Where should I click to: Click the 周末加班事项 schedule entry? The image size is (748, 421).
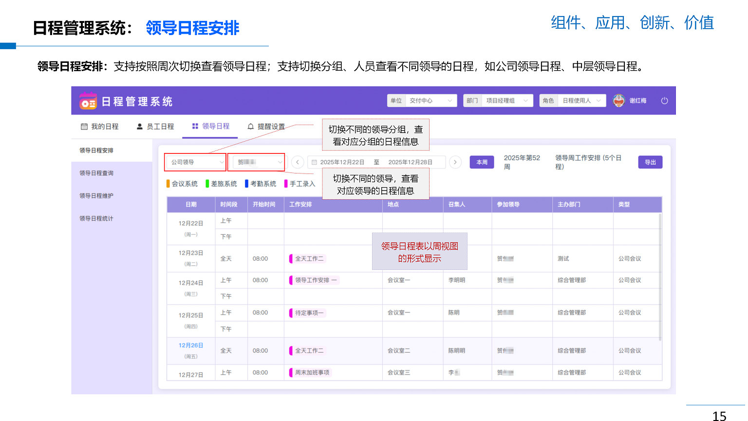(312, 373)
